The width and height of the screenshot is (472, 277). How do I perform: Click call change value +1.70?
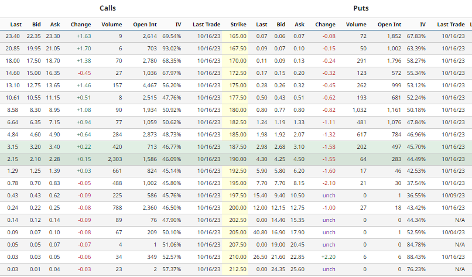(84, 49)
